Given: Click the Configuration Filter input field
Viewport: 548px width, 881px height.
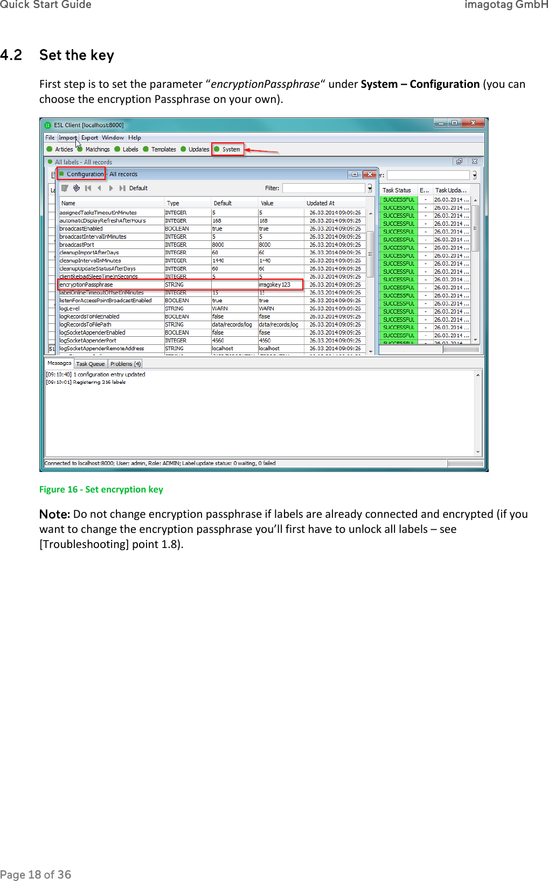Looking at the screenshot, I should [324, 188].
